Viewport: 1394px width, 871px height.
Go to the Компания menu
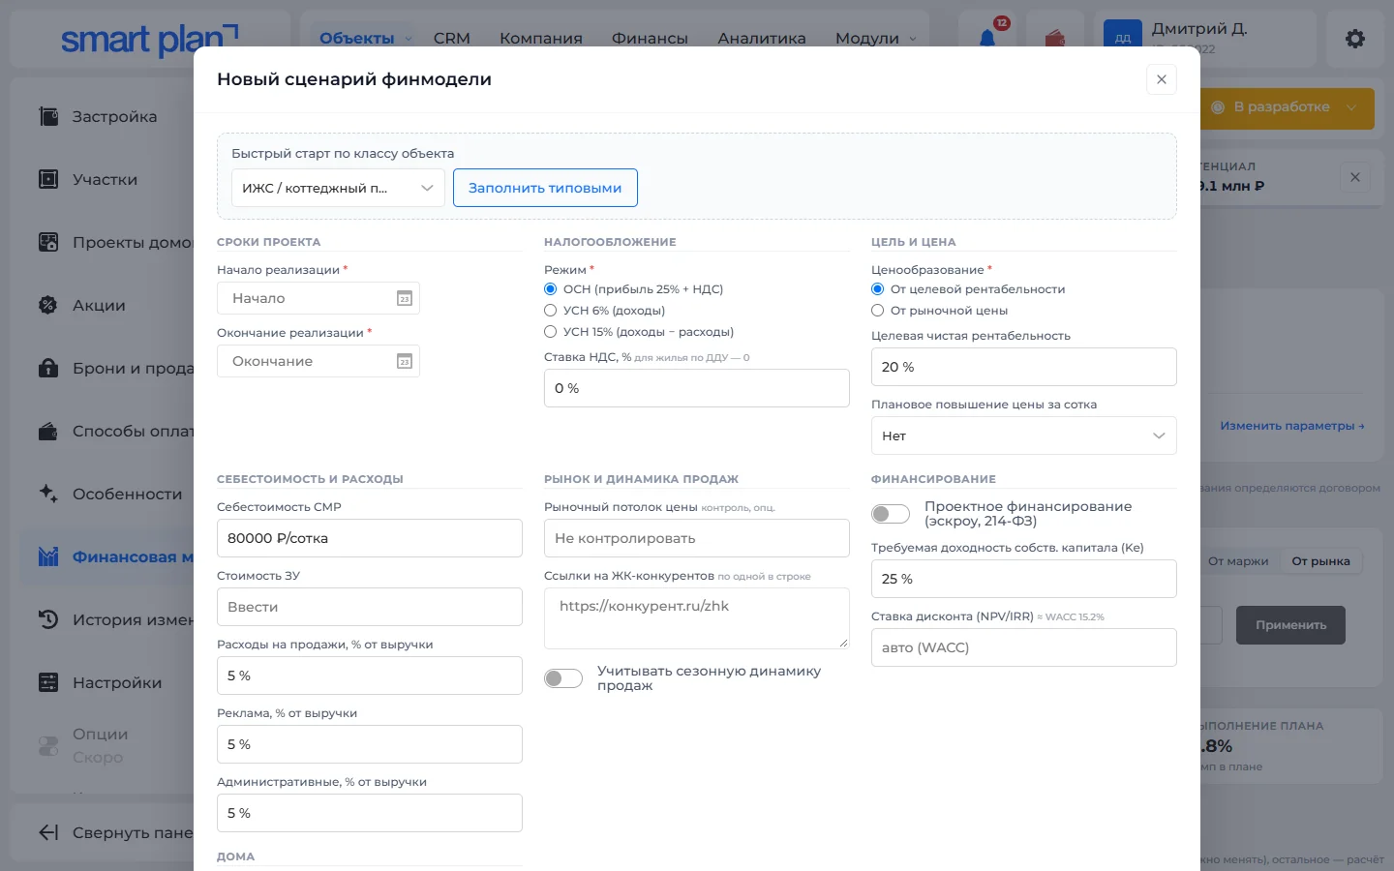(x=541, y=39)
